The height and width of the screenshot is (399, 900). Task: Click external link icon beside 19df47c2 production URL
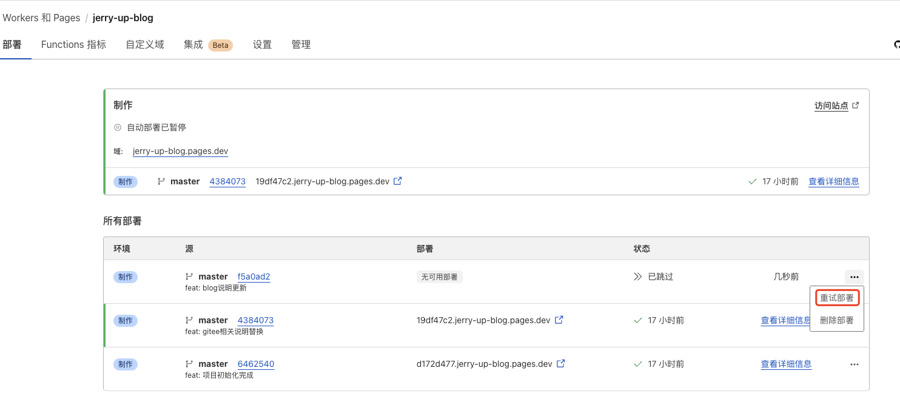pyautogui.click(x=398, y=181)
